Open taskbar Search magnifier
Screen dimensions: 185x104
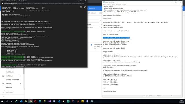point(7,101)
